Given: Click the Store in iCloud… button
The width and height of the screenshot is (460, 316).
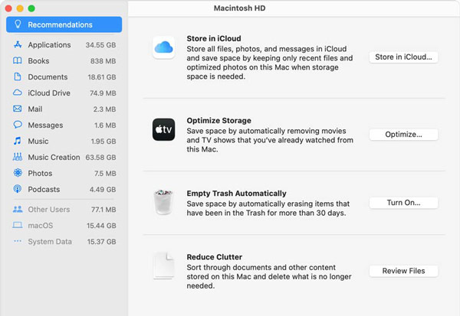Looking at the screenshot, I should click(403, 57).
